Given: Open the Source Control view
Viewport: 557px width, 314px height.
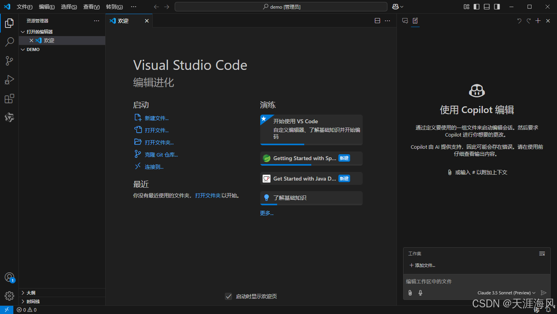Looking at the screenshot, I should 9,61.
